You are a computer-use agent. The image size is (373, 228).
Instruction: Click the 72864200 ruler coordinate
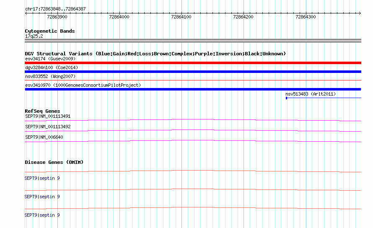(243, 17)
